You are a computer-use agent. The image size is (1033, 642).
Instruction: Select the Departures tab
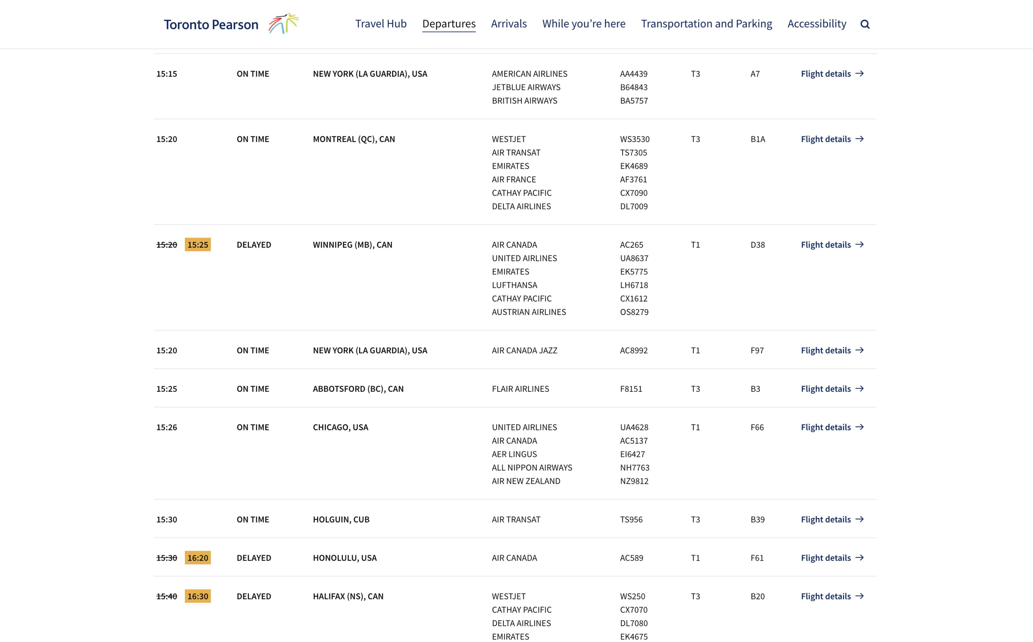(449, 24)
